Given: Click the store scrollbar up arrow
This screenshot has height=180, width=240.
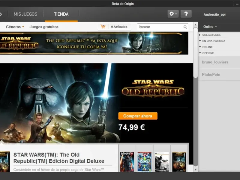Looking at the screenshot, I should point(196,25).
